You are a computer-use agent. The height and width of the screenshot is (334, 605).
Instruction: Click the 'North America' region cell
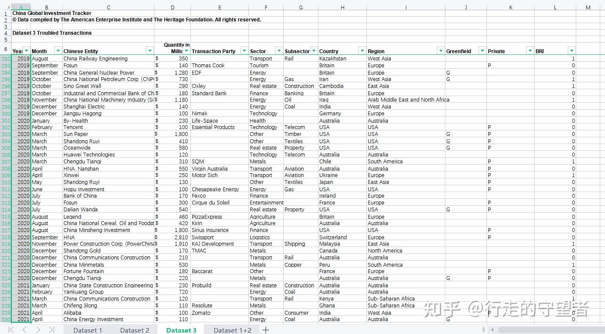pos(406,251)
